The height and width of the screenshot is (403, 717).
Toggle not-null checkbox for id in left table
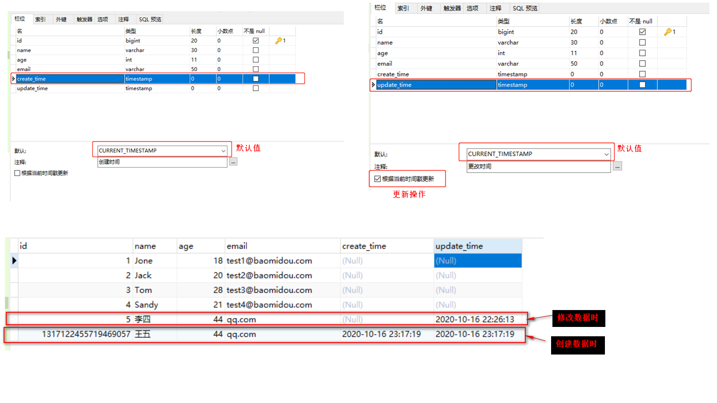[x=256, y=40]
